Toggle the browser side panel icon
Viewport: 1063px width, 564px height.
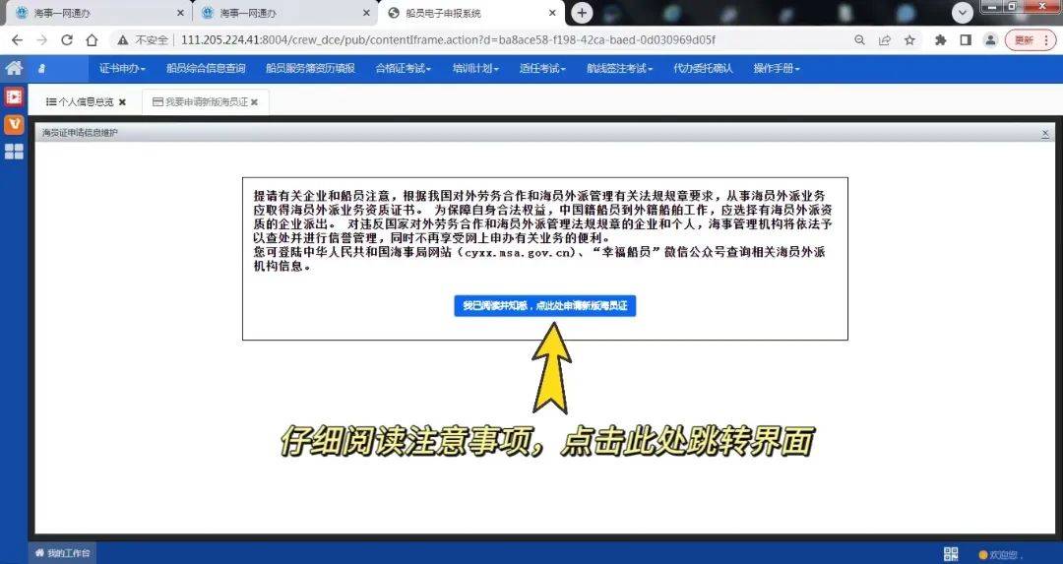click(x=966, y=40)
